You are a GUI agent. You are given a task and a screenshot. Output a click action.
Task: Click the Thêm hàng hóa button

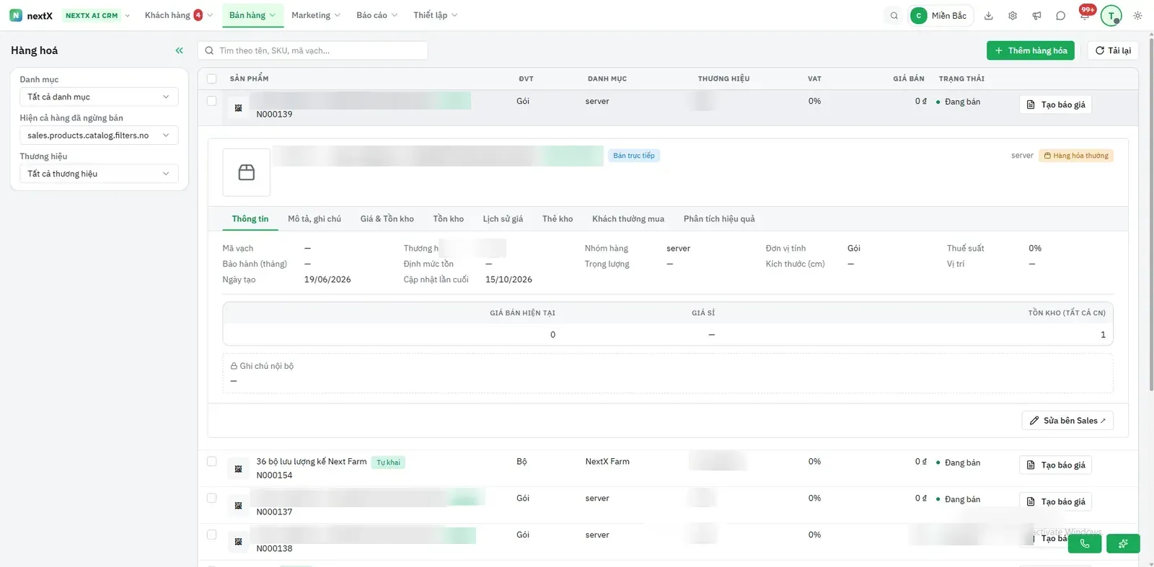1031,50
